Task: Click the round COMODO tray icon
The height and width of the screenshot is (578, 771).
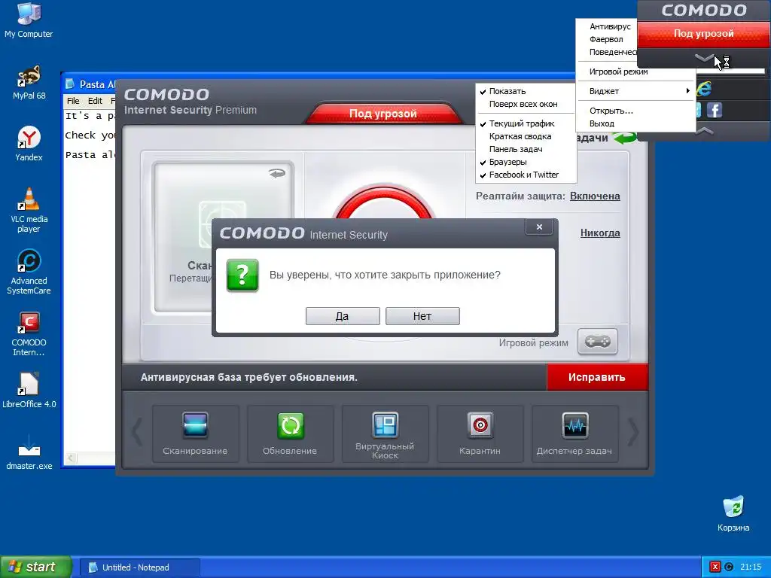Action: point(729,567)
